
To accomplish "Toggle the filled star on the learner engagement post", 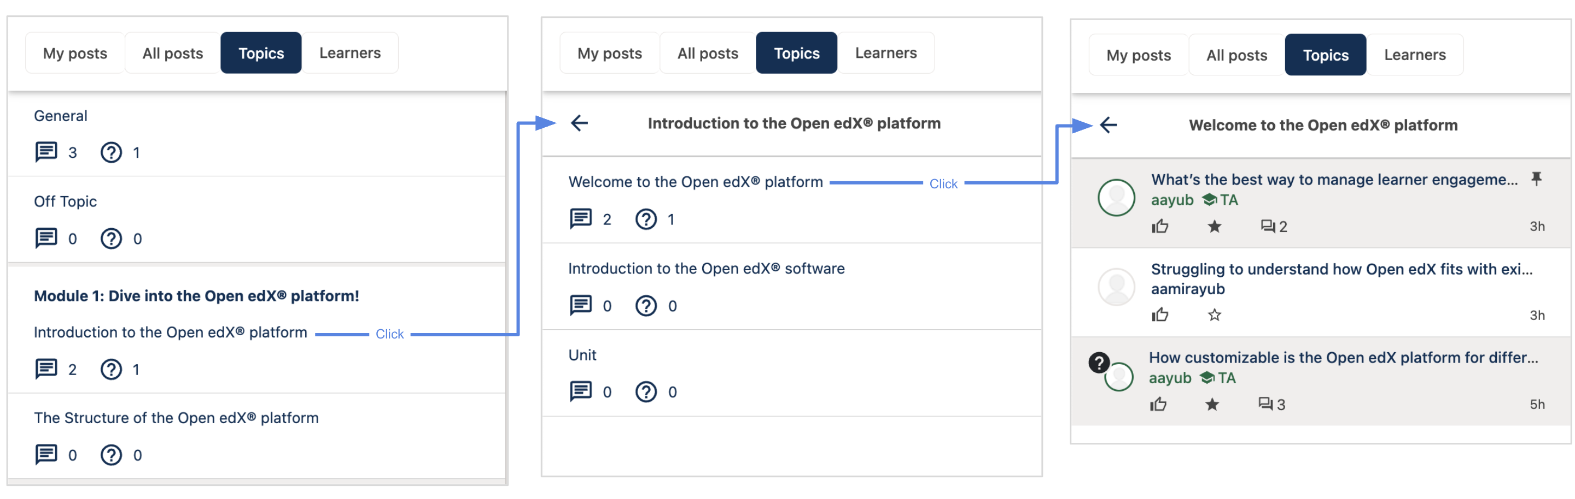I will [x=1214, y=227].
